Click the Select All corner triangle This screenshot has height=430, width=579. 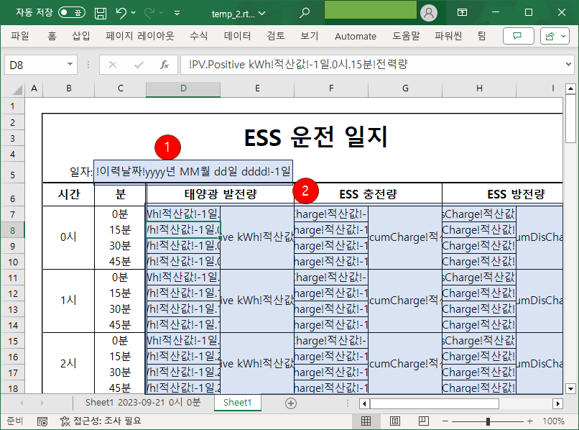(x=17, y=88)
